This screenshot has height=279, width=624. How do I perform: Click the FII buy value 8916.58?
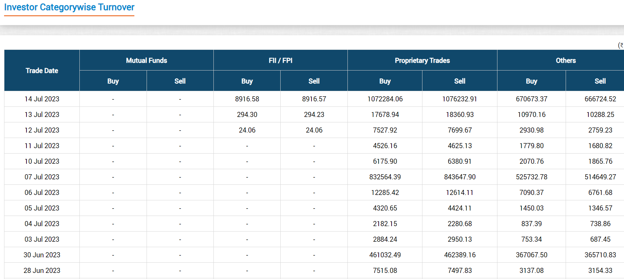point(247,99)
